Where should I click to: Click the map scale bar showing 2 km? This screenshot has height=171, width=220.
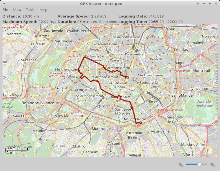[16, 150]
